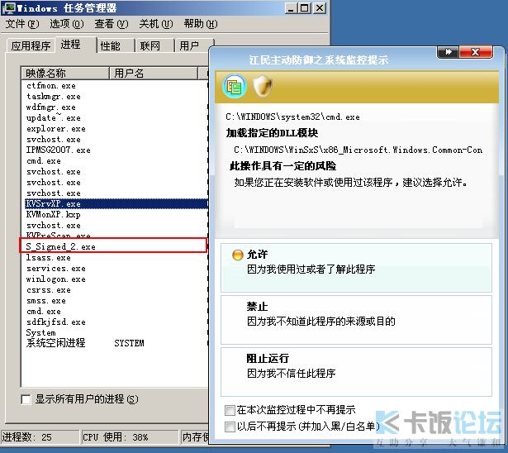Switch to the 应用程序 tab

click(31, 45)
